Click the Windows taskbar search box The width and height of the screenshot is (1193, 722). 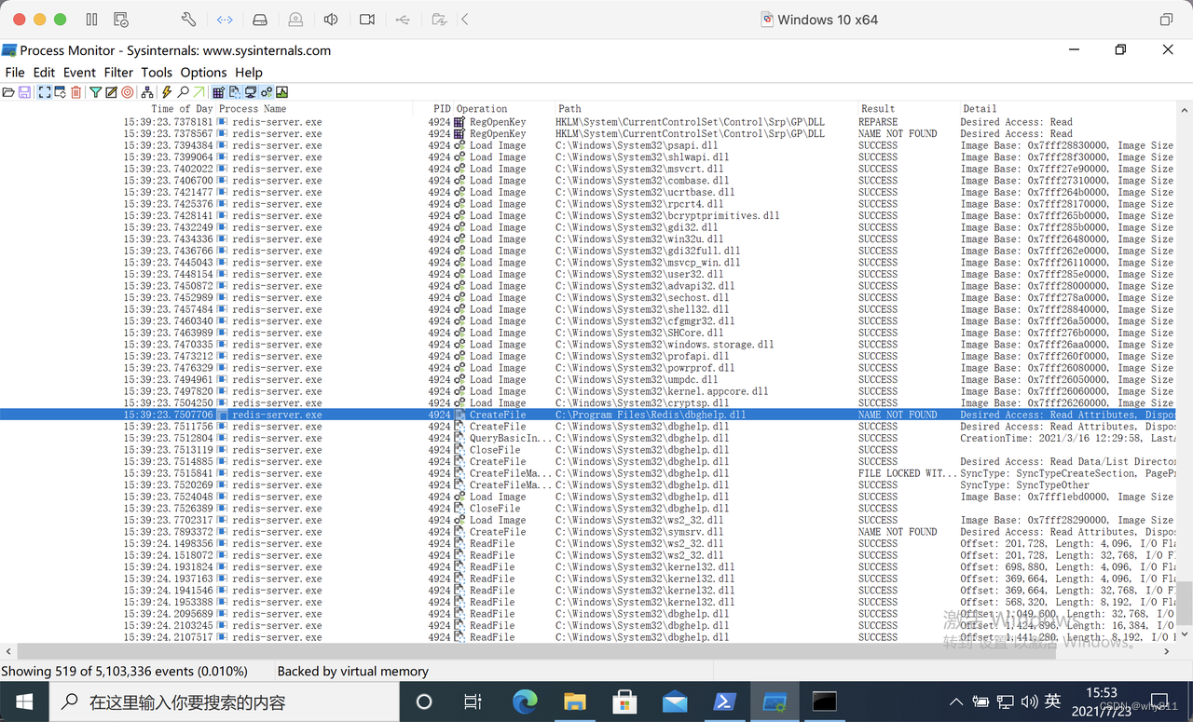(224, 702)
